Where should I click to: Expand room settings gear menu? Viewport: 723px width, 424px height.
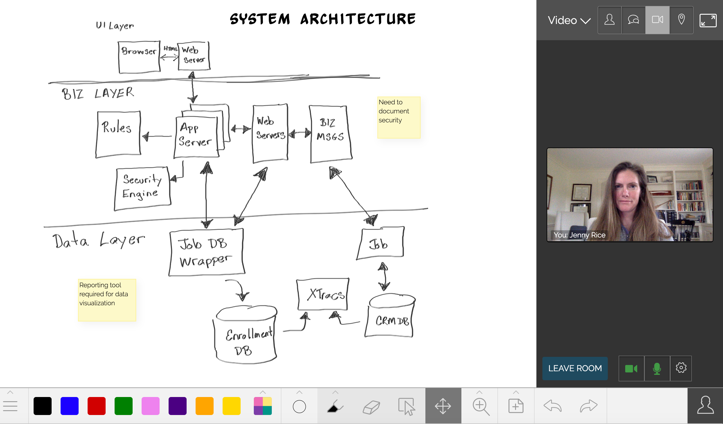[681, 368]
